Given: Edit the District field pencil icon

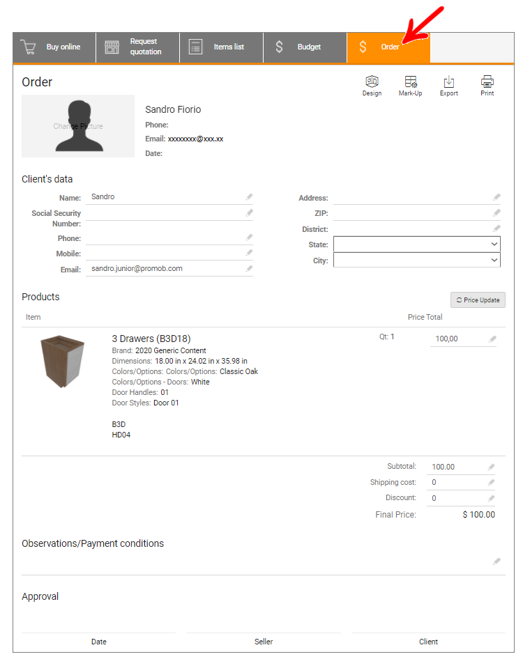Looking at the screenshot, I should 497,228.
